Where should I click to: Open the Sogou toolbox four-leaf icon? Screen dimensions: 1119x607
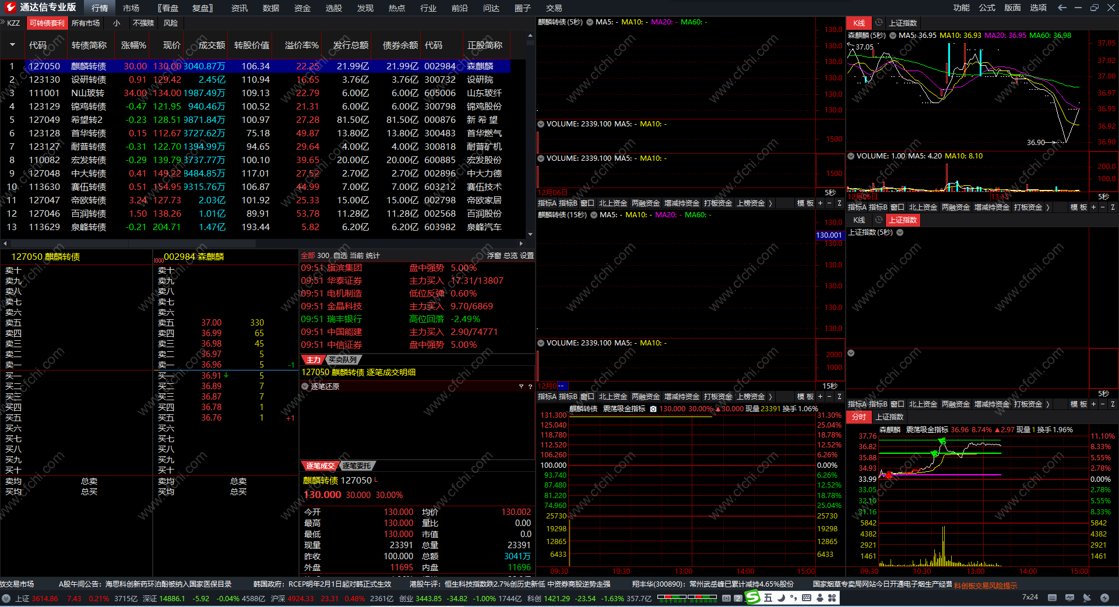tap(832, 598)
